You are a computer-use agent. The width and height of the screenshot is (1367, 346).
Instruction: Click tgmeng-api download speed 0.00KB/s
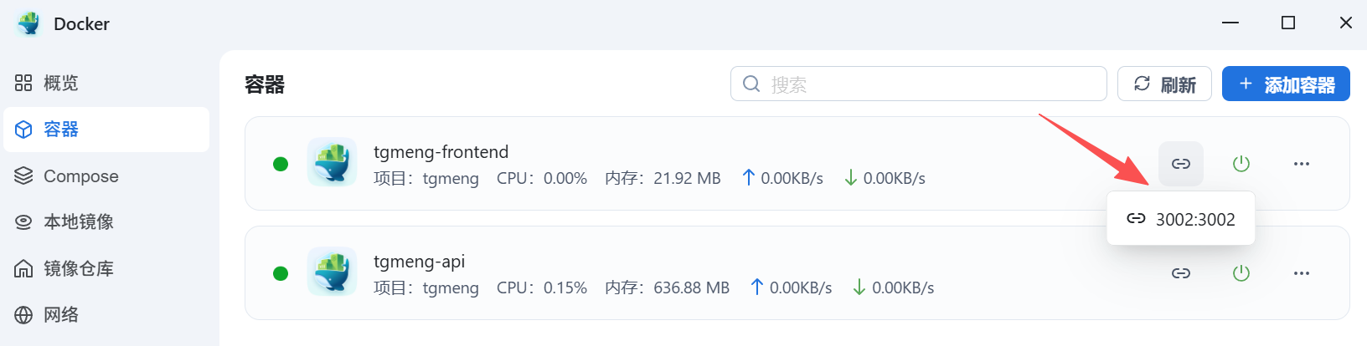(x=894, y=287)
